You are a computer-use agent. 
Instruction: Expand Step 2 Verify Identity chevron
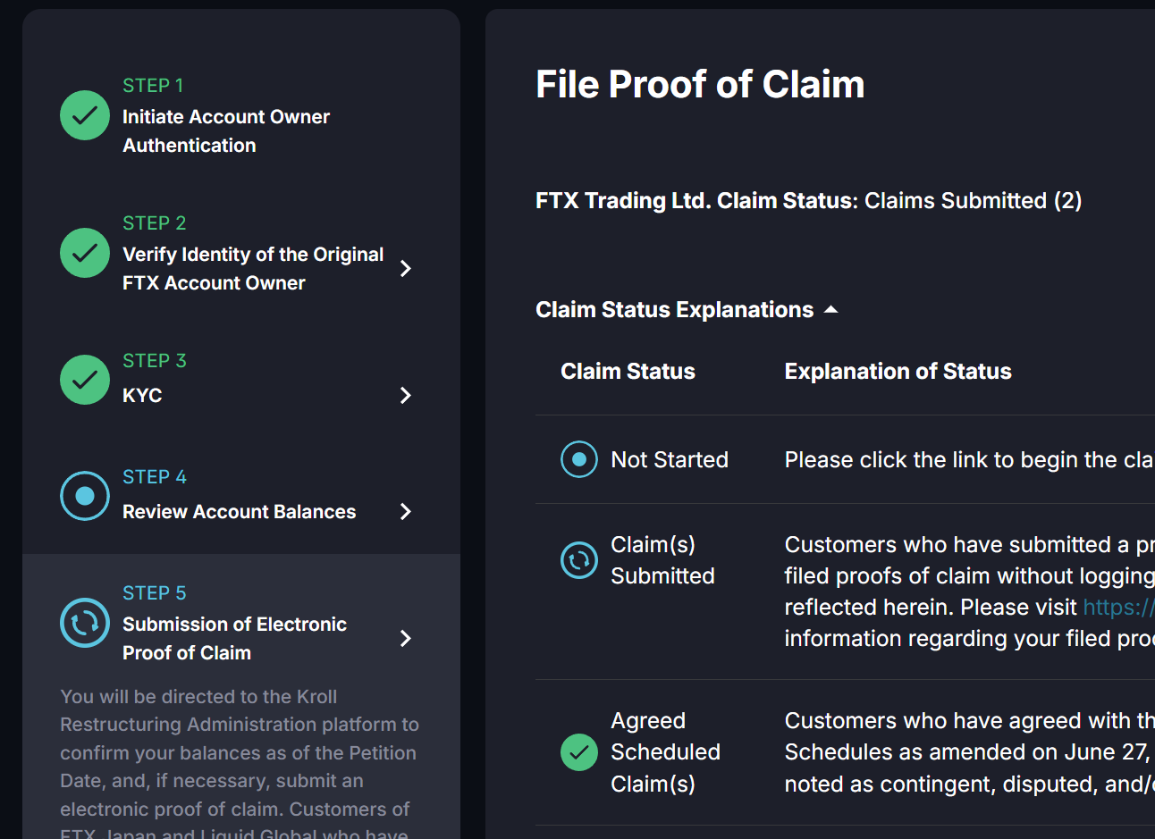pyautogui.click(x=406, y=268)
